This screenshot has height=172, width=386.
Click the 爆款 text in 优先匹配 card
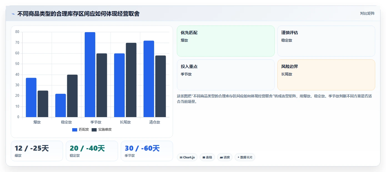coord(184,40)
